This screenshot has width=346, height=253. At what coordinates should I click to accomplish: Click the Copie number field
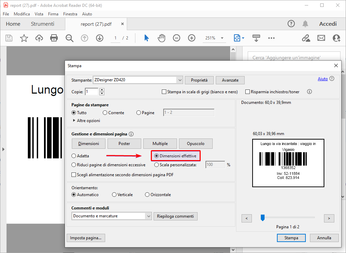(91, 92)
